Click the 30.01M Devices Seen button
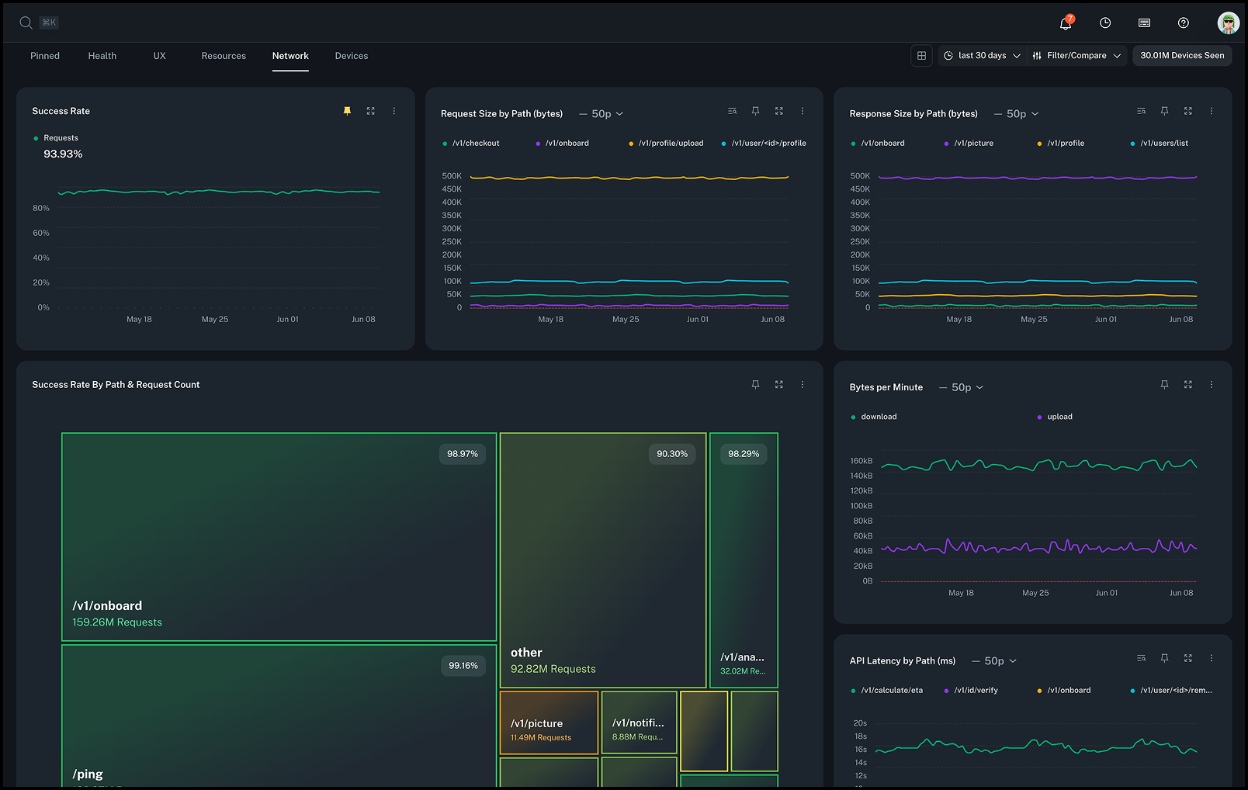The height and width of the screenshot is (790, 1248). click(1182, 56)
